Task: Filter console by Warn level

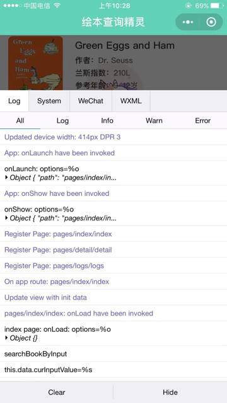Action: click(154, 120)
